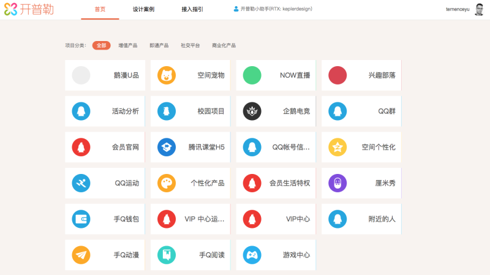This screenshot has height=275, width=490.
Task: Open the 接入指引 tab
Action: [192, 9]
